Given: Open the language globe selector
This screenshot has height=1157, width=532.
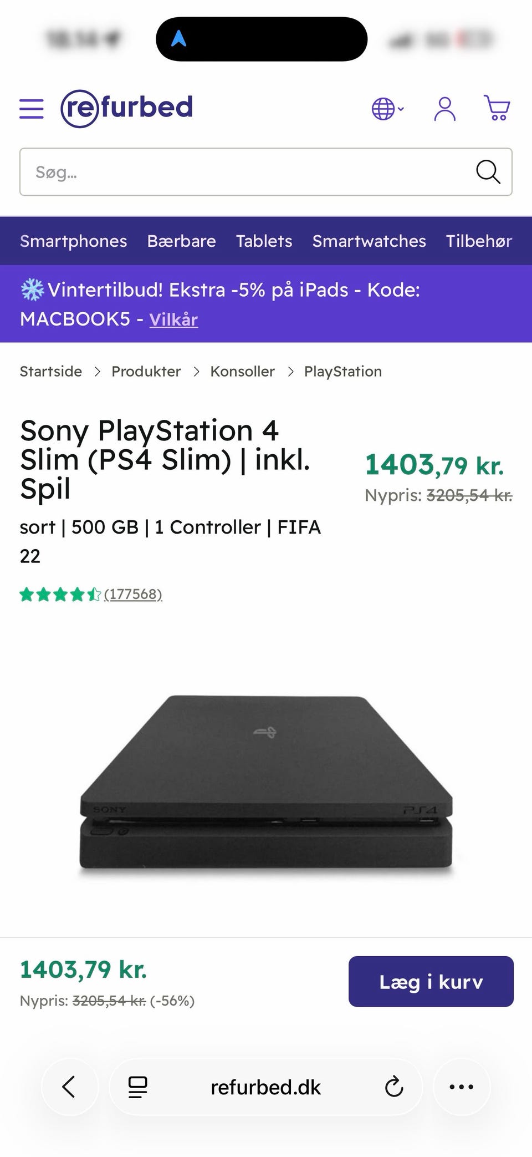Looking at the screenshot, I should 387,109.
